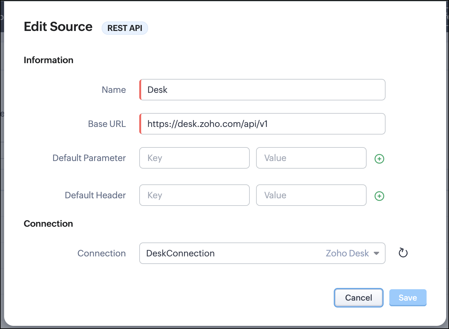Click the bold Connection section heading
The height and width of the screenshot is (329, 449).
[x=48, y=224]
